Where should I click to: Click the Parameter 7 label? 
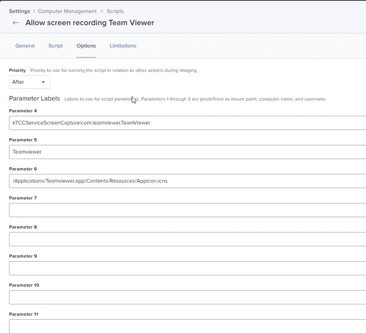tap(23, 198)
